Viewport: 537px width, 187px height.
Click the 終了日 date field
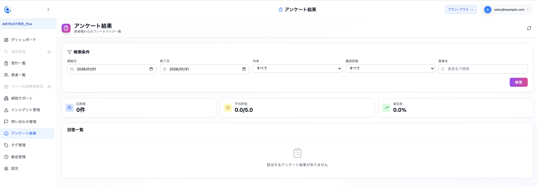[205, 69]
